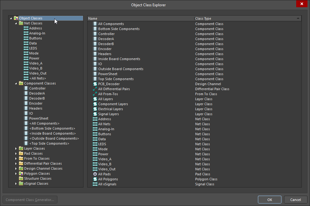
Task: Select All Nets row in the list
Action: [x=194, y=124]
